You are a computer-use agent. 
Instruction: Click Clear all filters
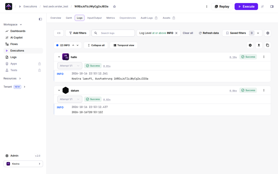pos(188,33)
